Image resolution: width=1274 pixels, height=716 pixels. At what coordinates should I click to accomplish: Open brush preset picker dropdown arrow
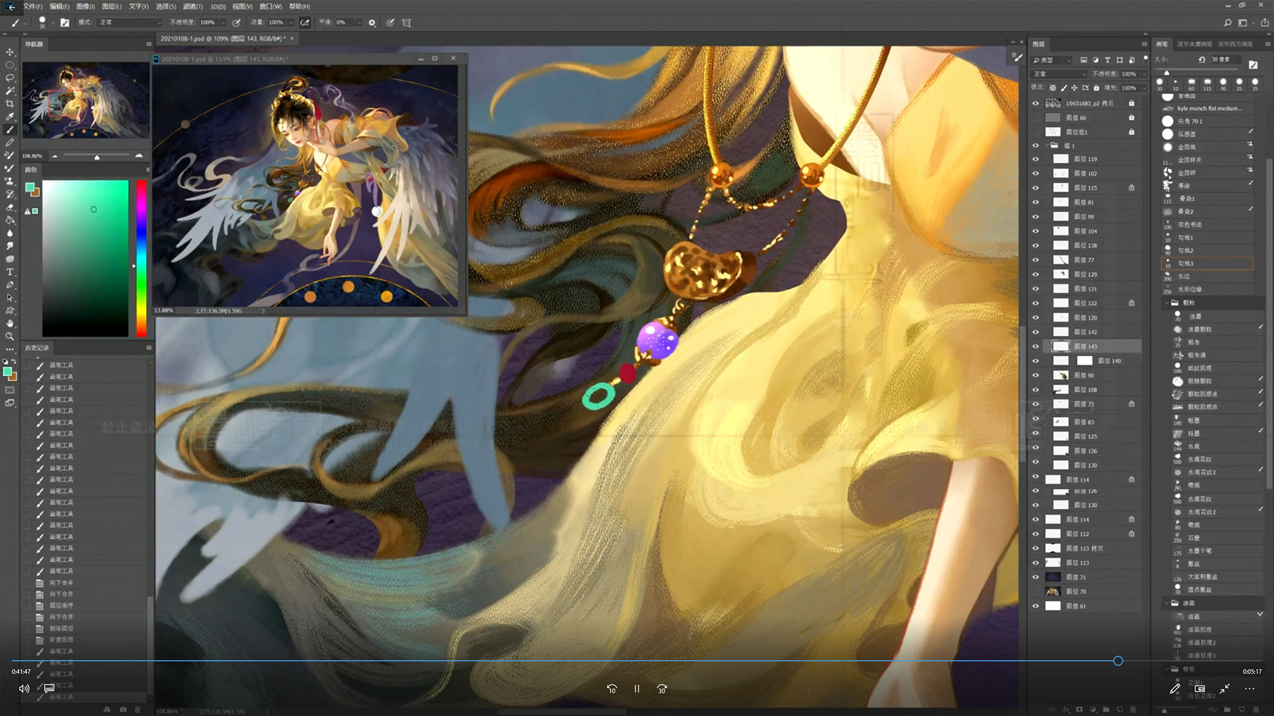pos(52,23)
